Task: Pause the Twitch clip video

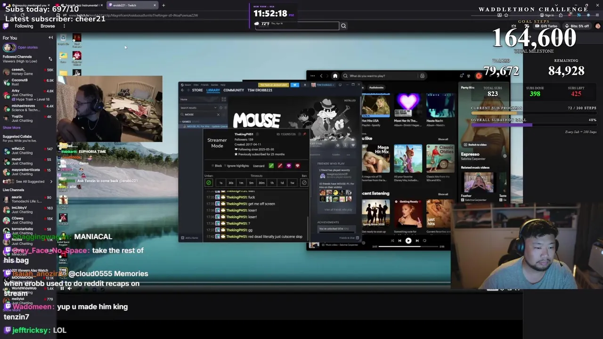Action: 62,288
